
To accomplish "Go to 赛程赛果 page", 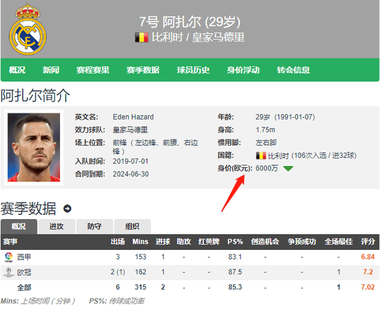I will (x=93, y=70).
